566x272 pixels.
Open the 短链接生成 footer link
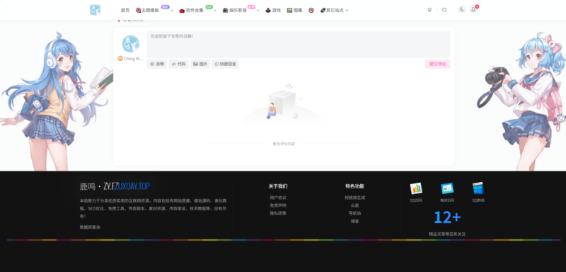[x=355, y=198]
